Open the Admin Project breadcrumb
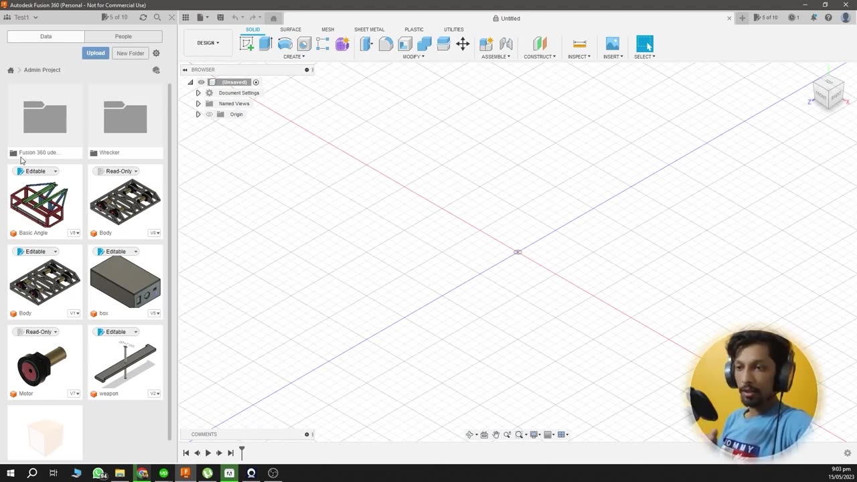857x482 pixels. coord(42,70)
